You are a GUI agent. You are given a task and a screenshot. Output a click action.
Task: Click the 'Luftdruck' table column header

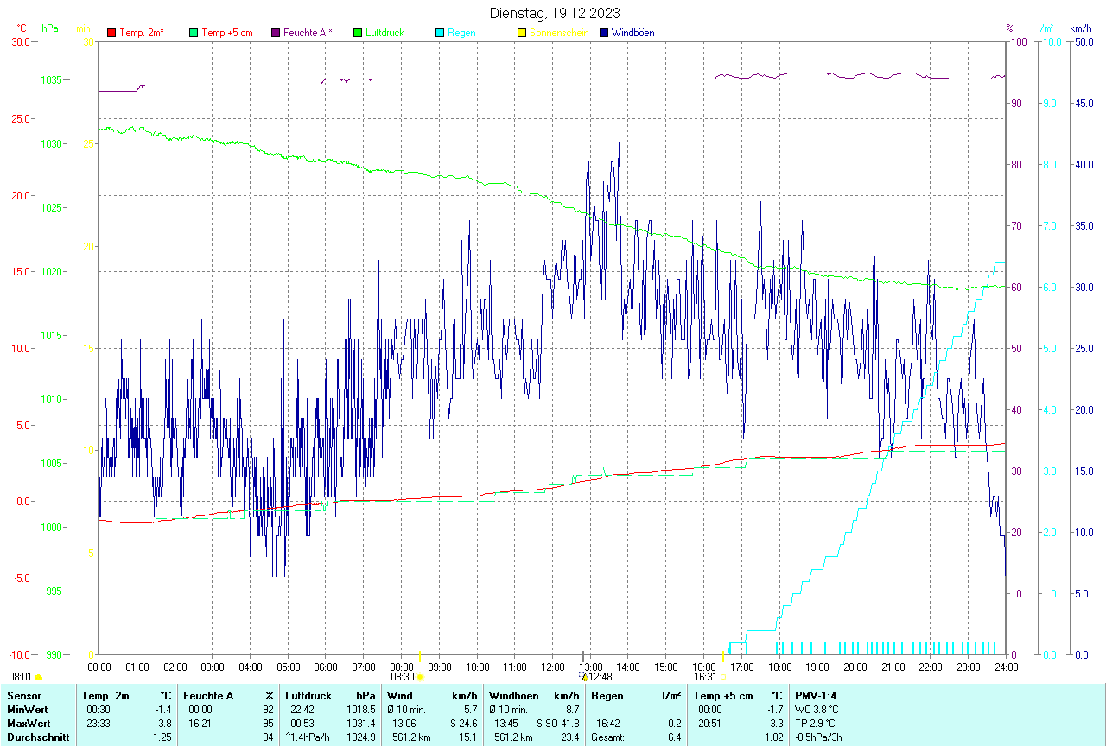(x=308, y=695)
